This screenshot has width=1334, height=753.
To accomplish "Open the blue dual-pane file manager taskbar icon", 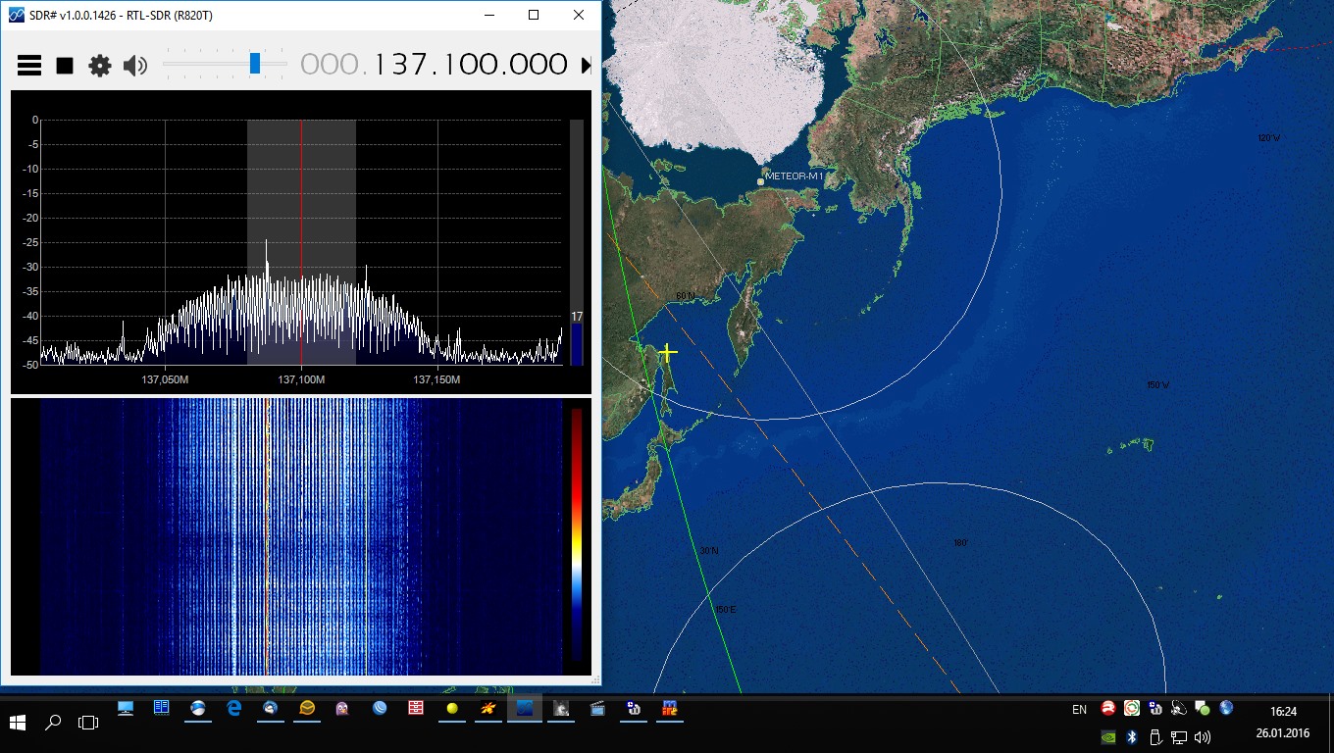I will point(161,708).
